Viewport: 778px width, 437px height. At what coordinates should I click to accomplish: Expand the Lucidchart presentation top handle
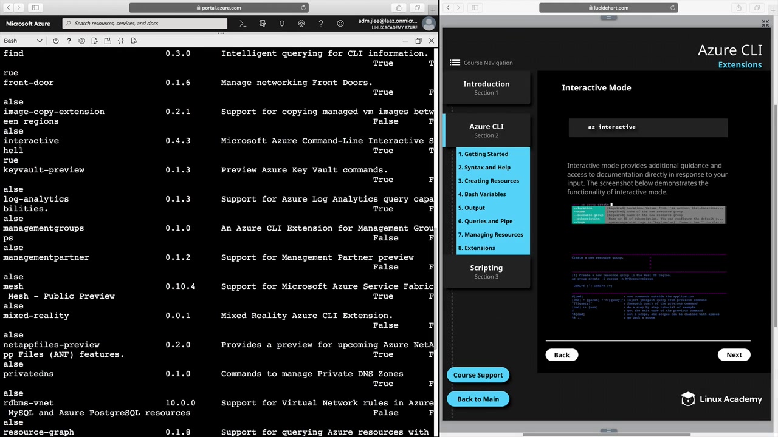(x=608, y=18)
